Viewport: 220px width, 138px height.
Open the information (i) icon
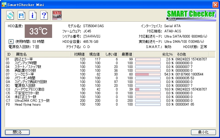32,15
